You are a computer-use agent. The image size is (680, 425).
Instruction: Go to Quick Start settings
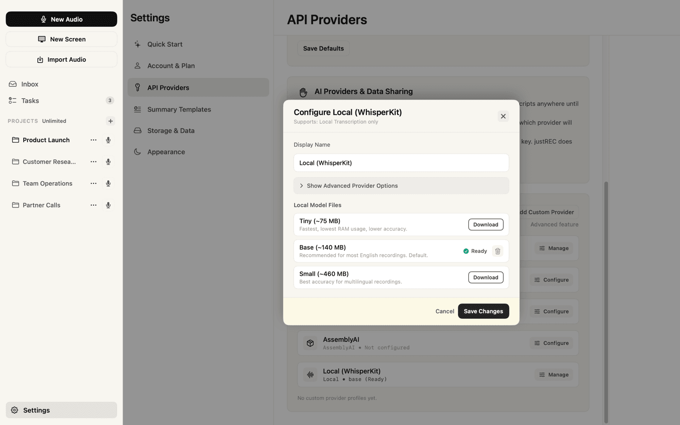coord(198,44)
